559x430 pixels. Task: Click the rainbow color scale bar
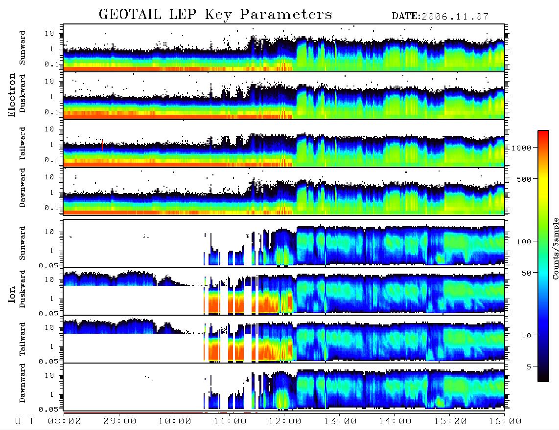543,257
